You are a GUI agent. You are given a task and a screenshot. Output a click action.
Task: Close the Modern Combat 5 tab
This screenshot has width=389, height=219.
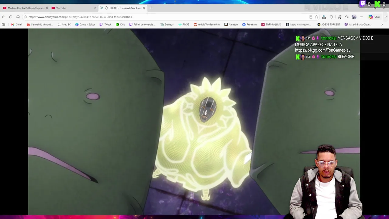[47, 8]
